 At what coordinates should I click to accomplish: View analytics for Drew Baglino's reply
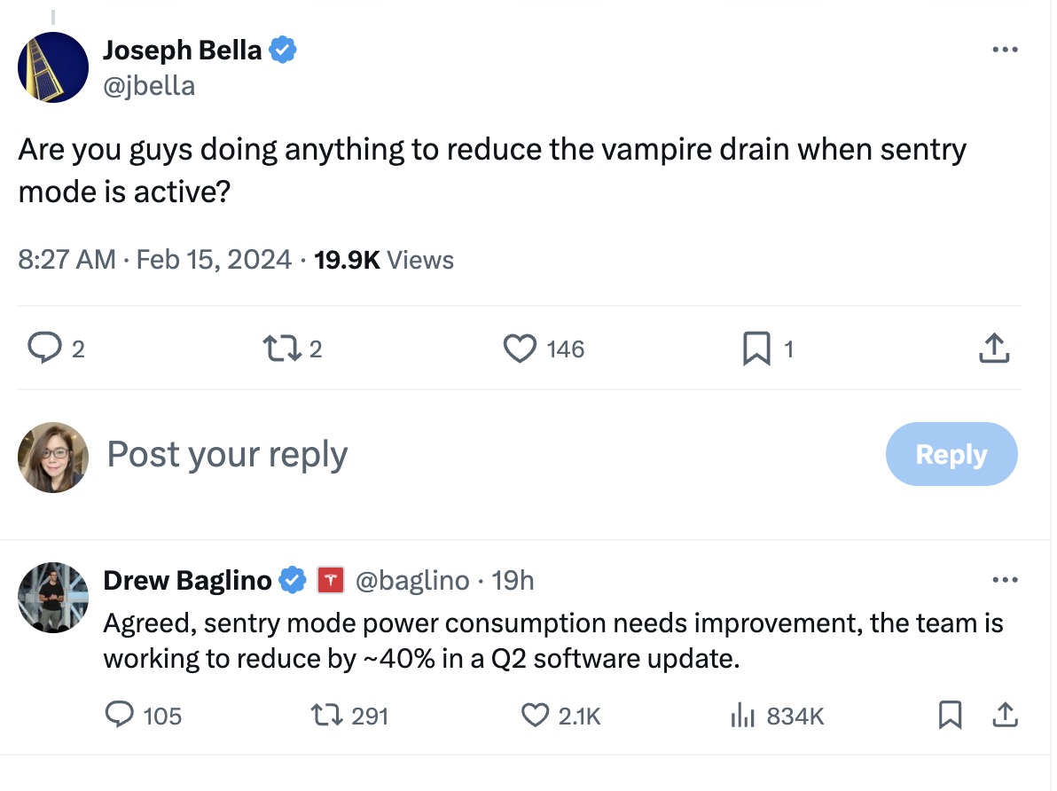[x=741, y=715]
